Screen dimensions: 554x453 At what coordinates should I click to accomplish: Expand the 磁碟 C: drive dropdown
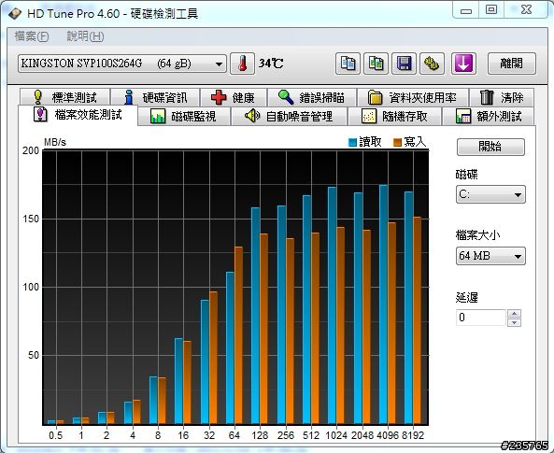click(x=490, y=194)
